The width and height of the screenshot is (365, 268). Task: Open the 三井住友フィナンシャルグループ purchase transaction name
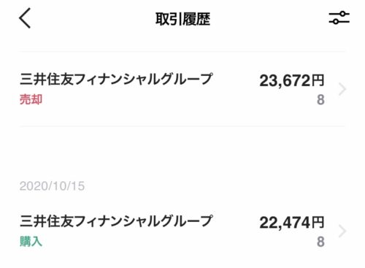point(116,221)
